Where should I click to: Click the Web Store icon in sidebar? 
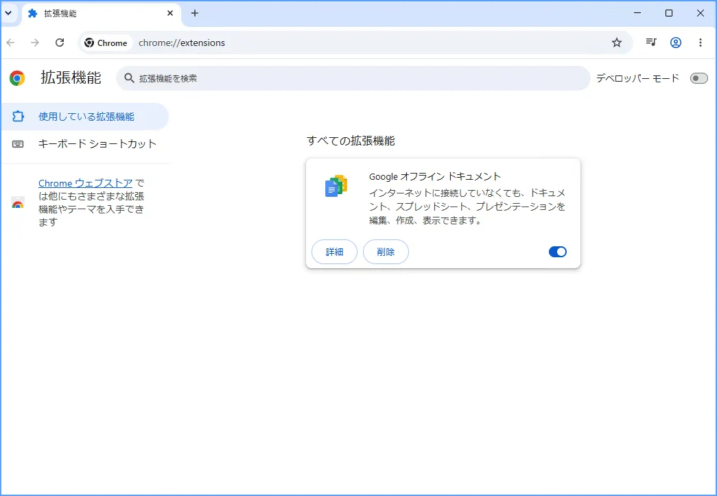[18, 202]
